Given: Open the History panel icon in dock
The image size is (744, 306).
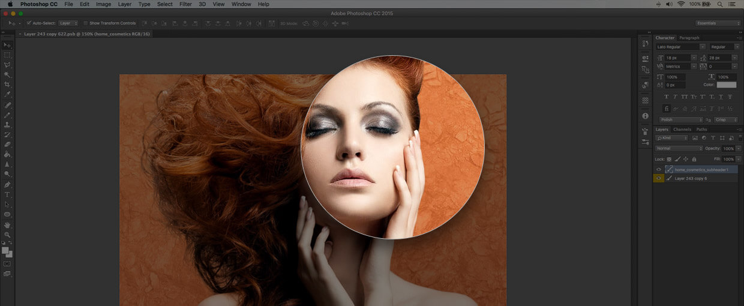Looking at the screenshot, I should [645, 43].
